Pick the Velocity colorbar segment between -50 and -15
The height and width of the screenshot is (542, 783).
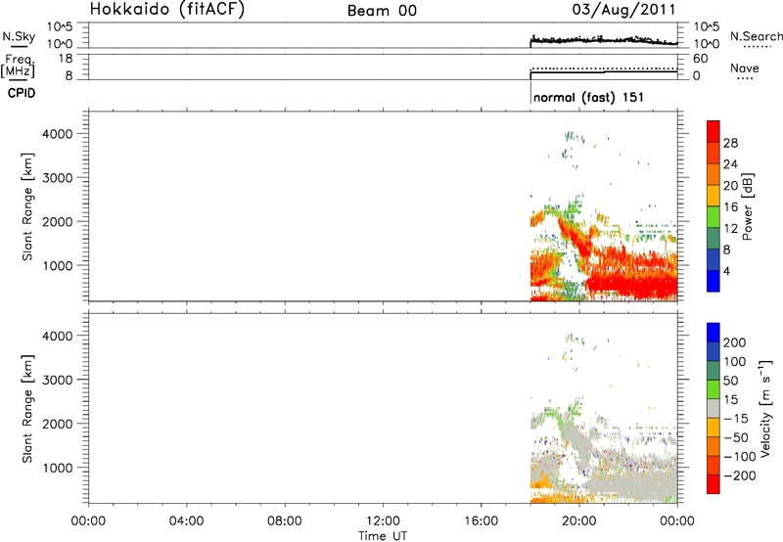pyautogui.click(x=714, y=428)
